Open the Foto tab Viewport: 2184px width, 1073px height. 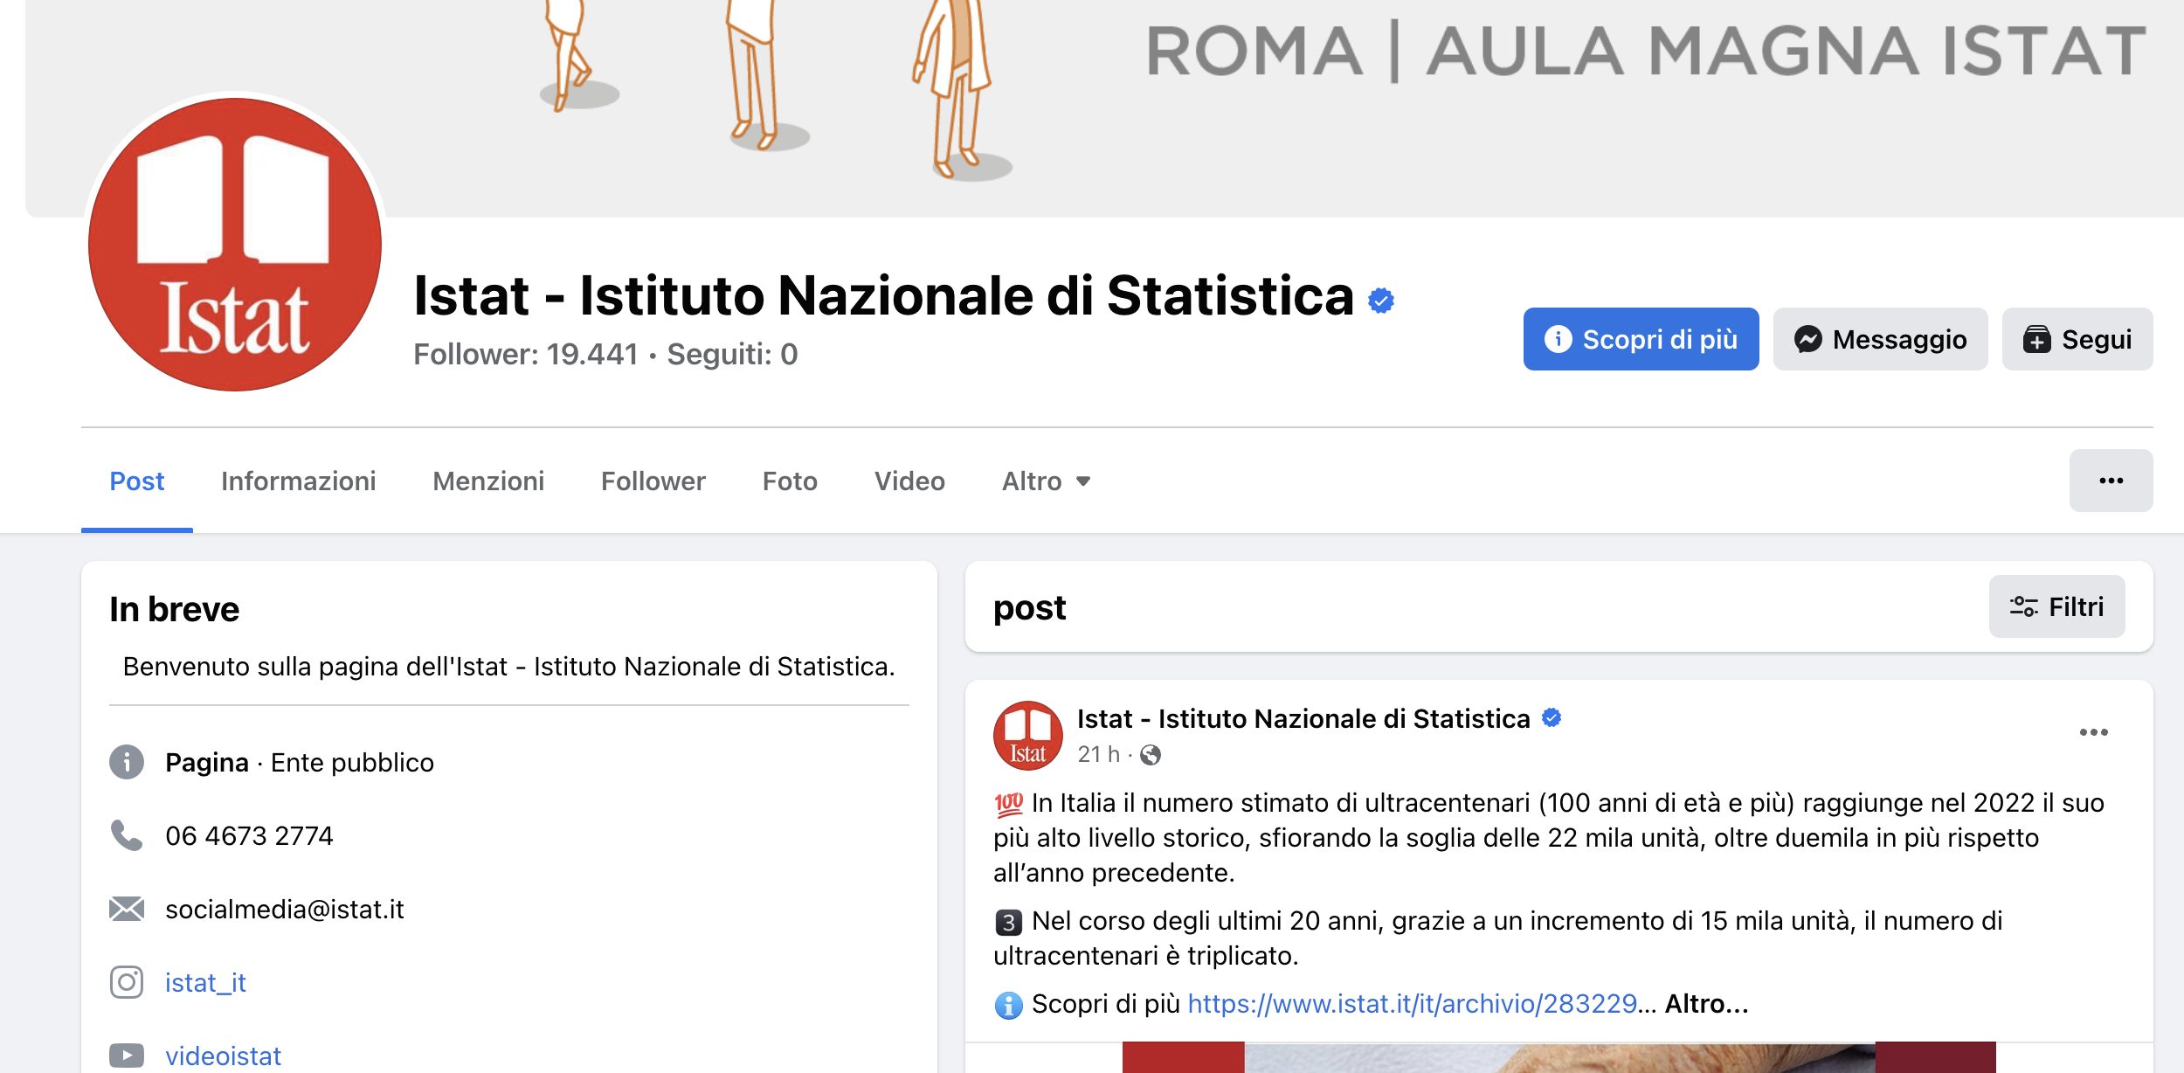(790, 481)
